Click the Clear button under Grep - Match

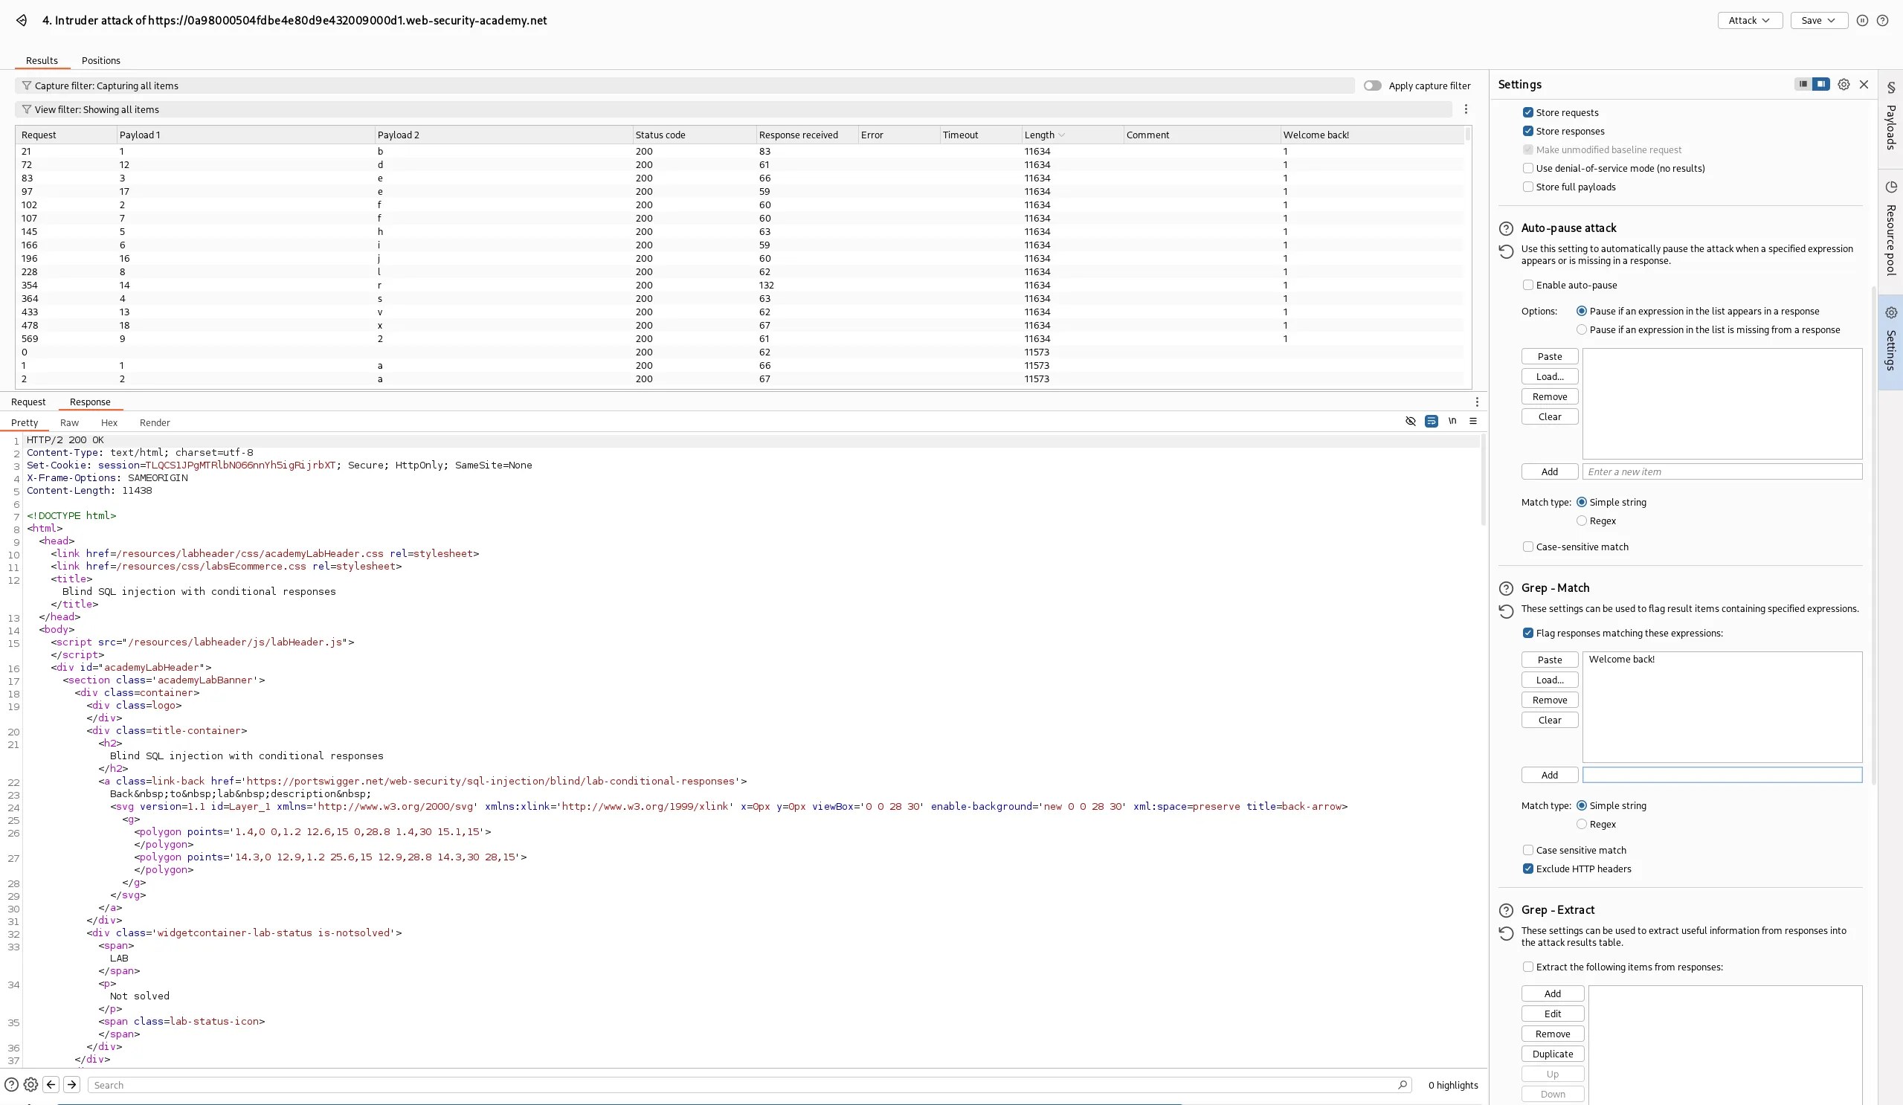tap(1550, 721)
